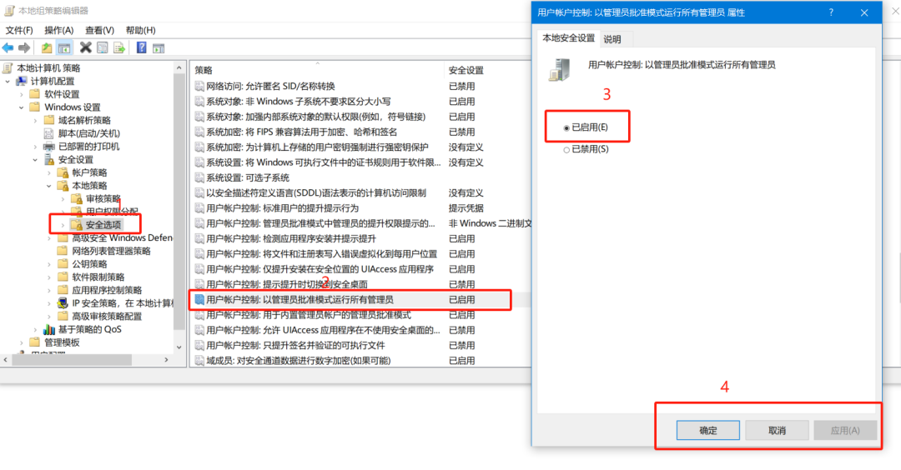Collapse the 计算机配置 tree node

pyautogui.click(x=8, y=82)
